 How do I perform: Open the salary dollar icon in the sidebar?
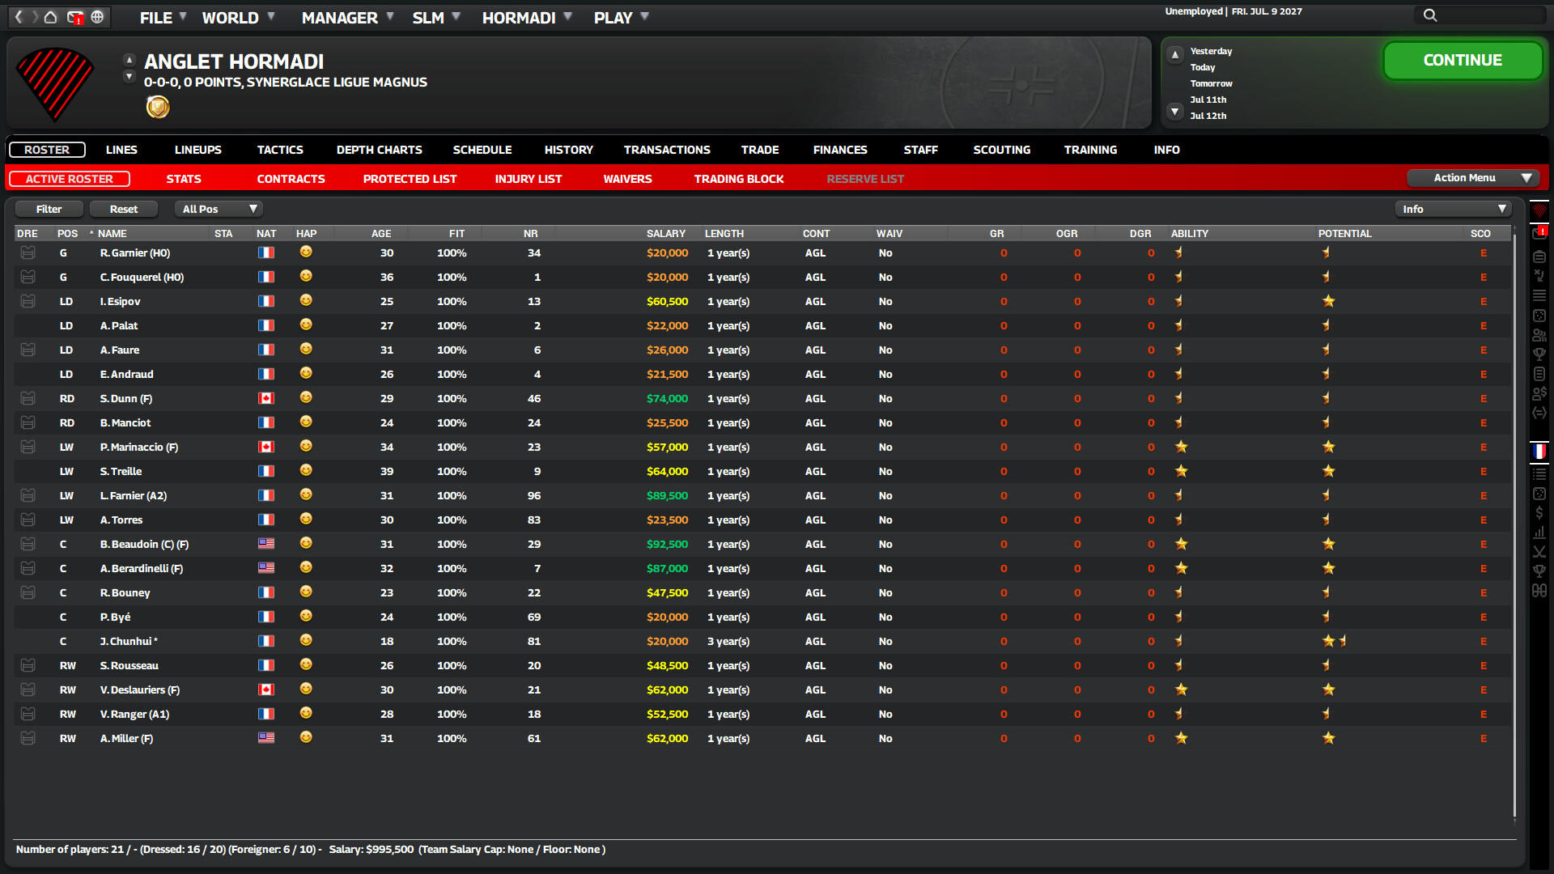(1540, 512)
